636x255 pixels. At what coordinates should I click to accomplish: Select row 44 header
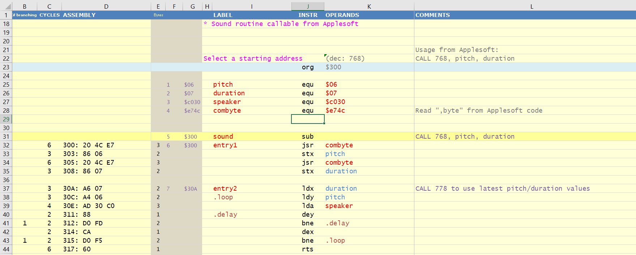(x=6, y=249)
